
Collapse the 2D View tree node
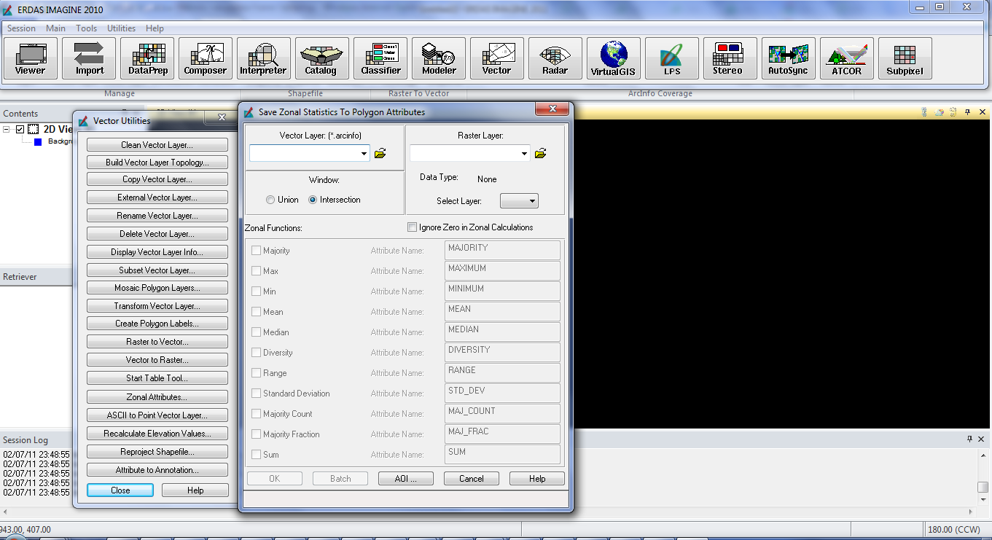[x=7, y=130]
